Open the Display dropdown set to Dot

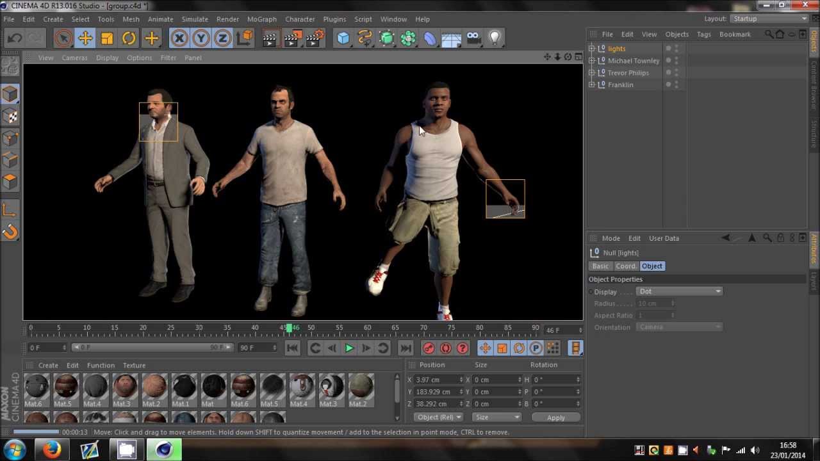pyautogui.click(x=679, y=291)
